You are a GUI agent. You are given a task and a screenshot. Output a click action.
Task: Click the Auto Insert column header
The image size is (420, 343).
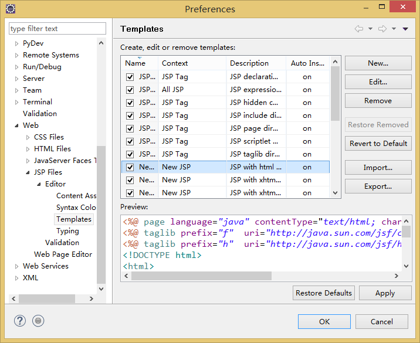pos(308,63)
